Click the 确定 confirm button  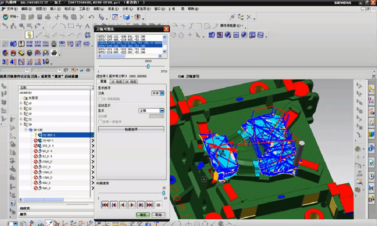pyautogui.click(x=143, y=215)
